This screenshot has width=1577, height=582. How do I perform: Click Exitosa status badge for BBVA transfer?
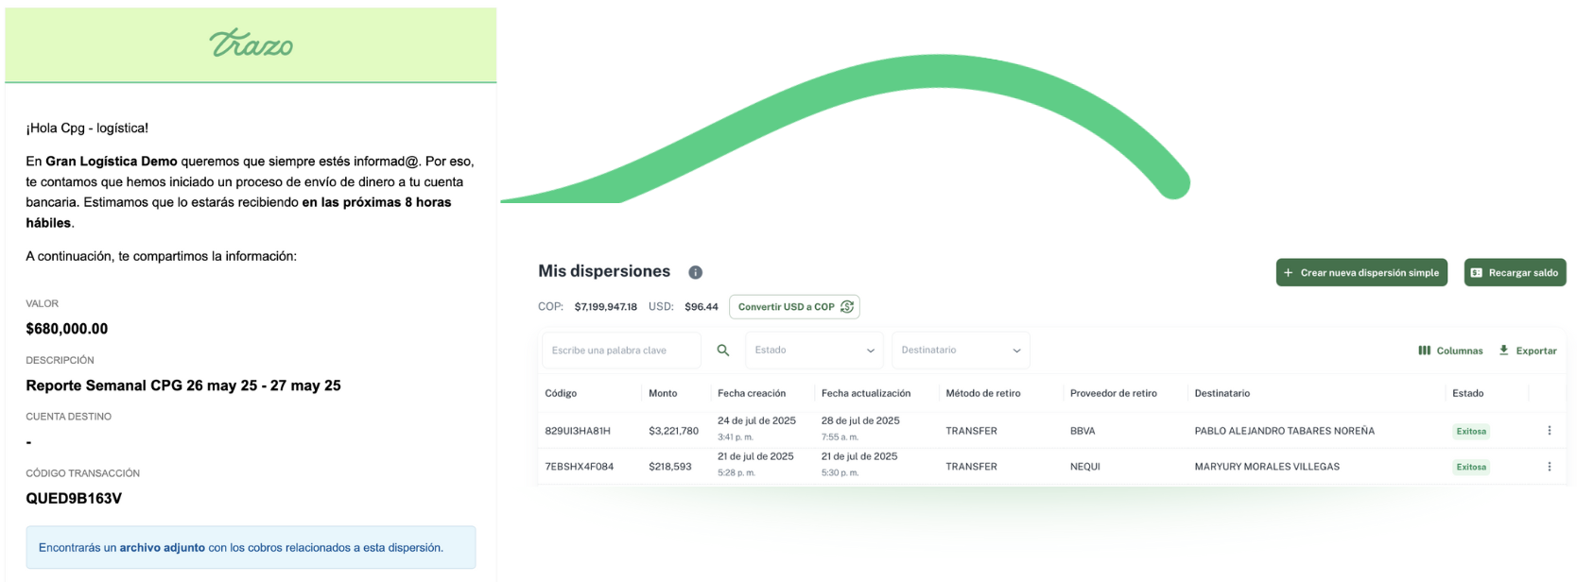(1470, 432)
